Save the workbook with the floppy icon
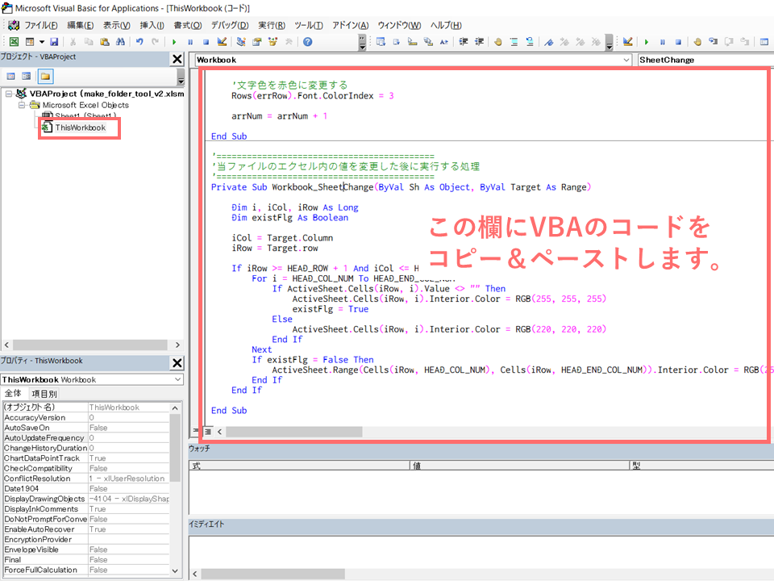The image size is (774, 581). coord(54,42)
